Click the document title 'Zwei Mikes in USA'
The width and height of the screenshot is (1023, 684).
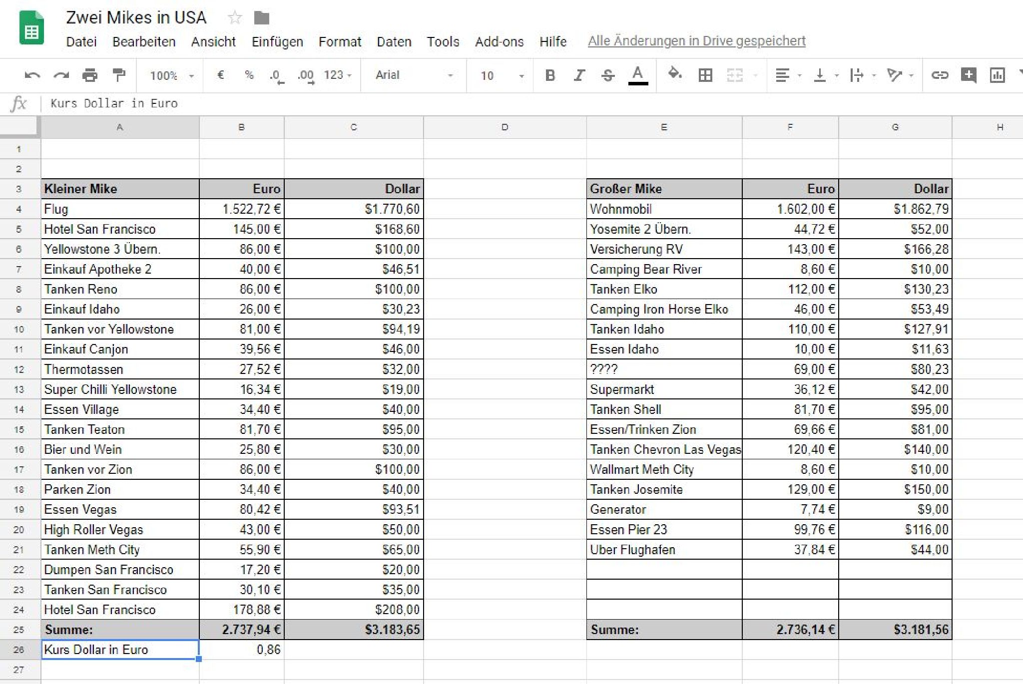[136, 17]
